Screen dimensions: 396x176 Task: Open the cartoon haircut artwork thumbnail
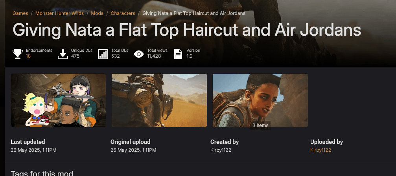(x=58, y=100)
